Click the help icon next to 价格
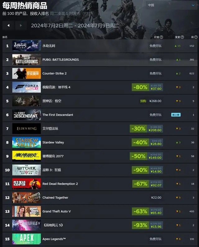The height and width of the screenshot is (247, 199). click(x=161, y=37)
